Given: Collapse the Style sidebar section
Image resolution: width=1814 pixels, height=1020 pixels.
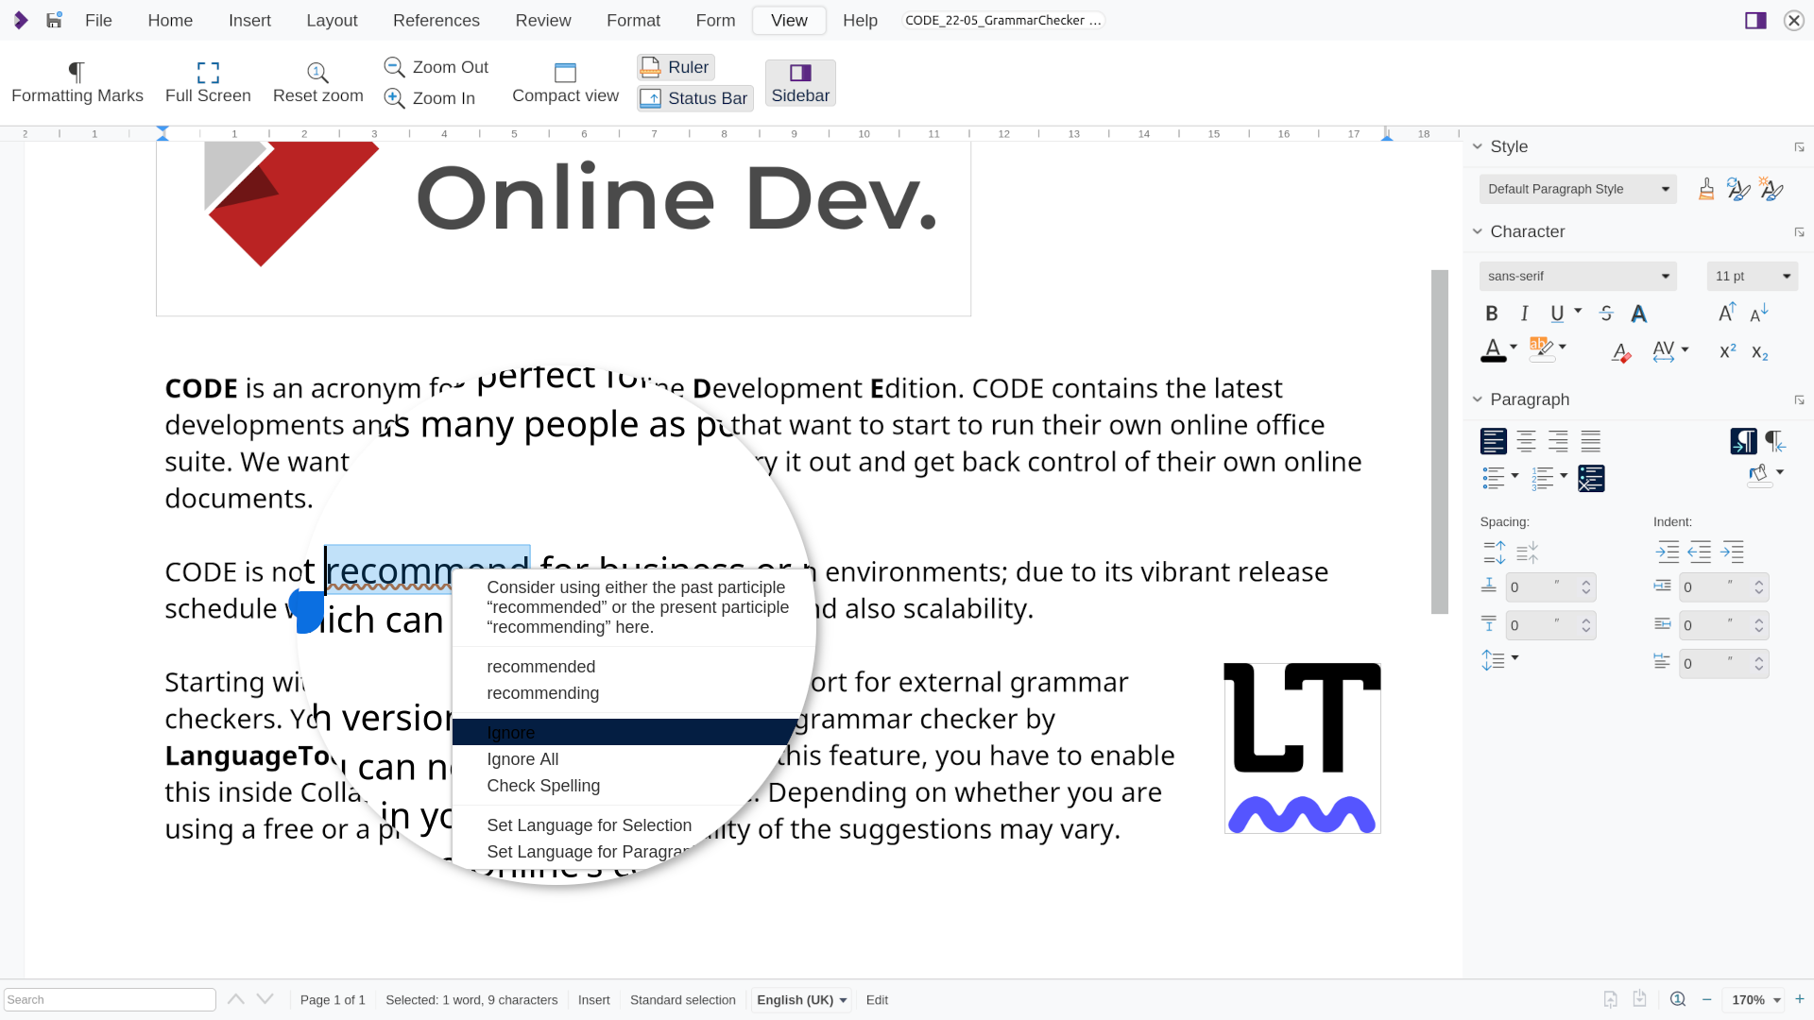Looking at the screenshot, I should click(x=1478, y=146).
